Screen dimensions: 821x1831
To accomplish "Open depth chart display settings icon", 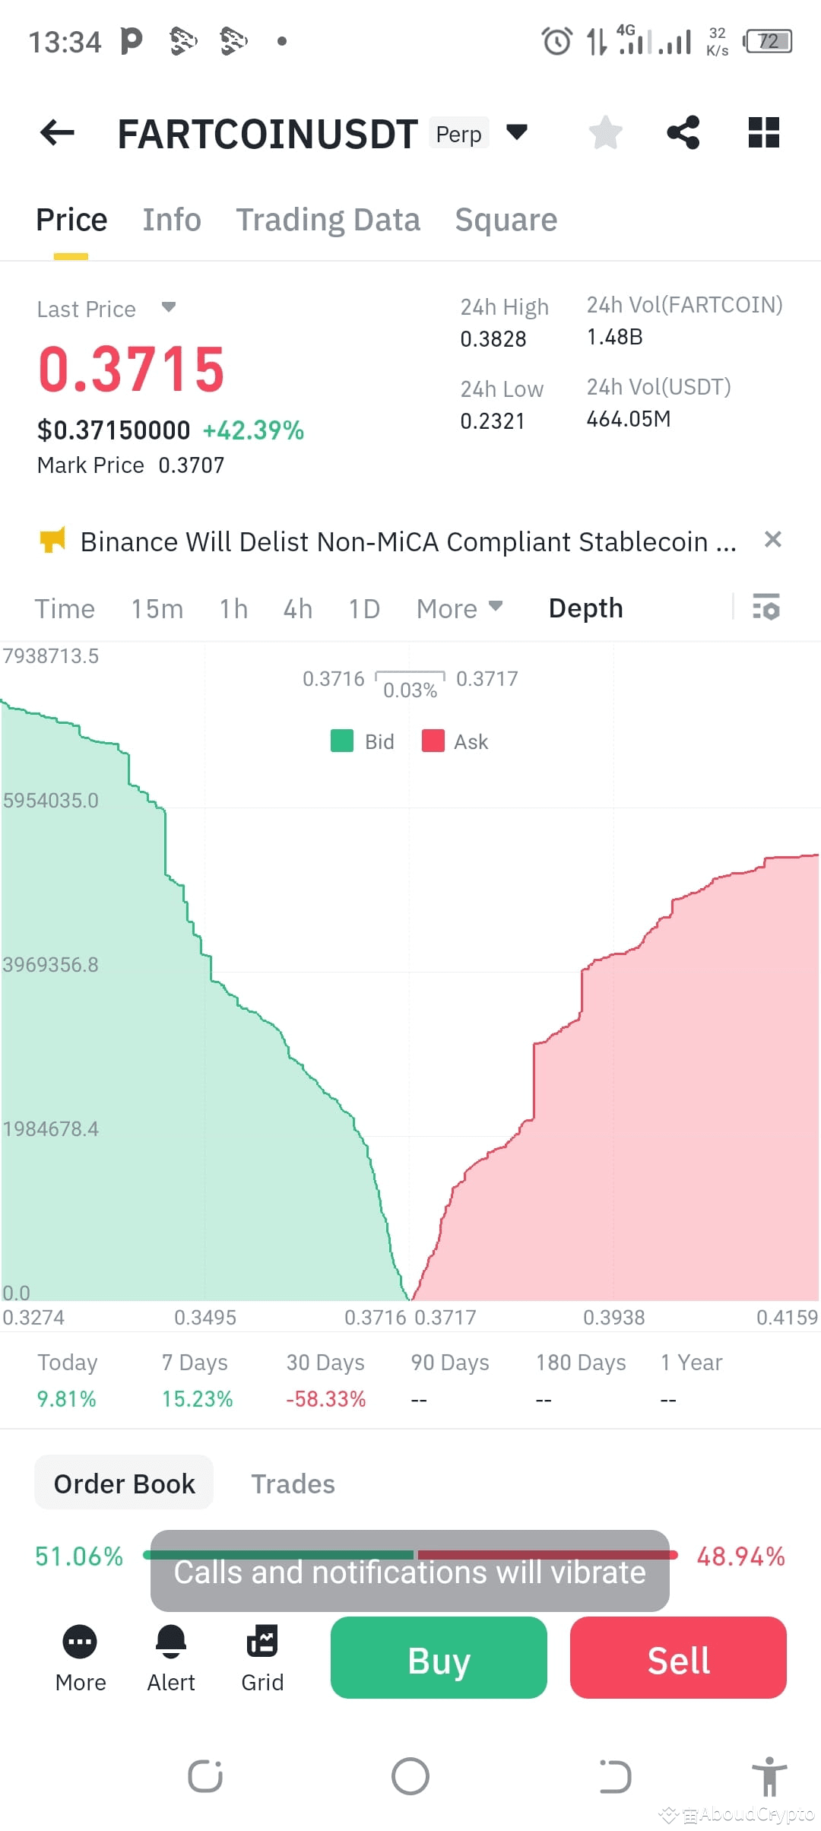I will pos(766,608).
